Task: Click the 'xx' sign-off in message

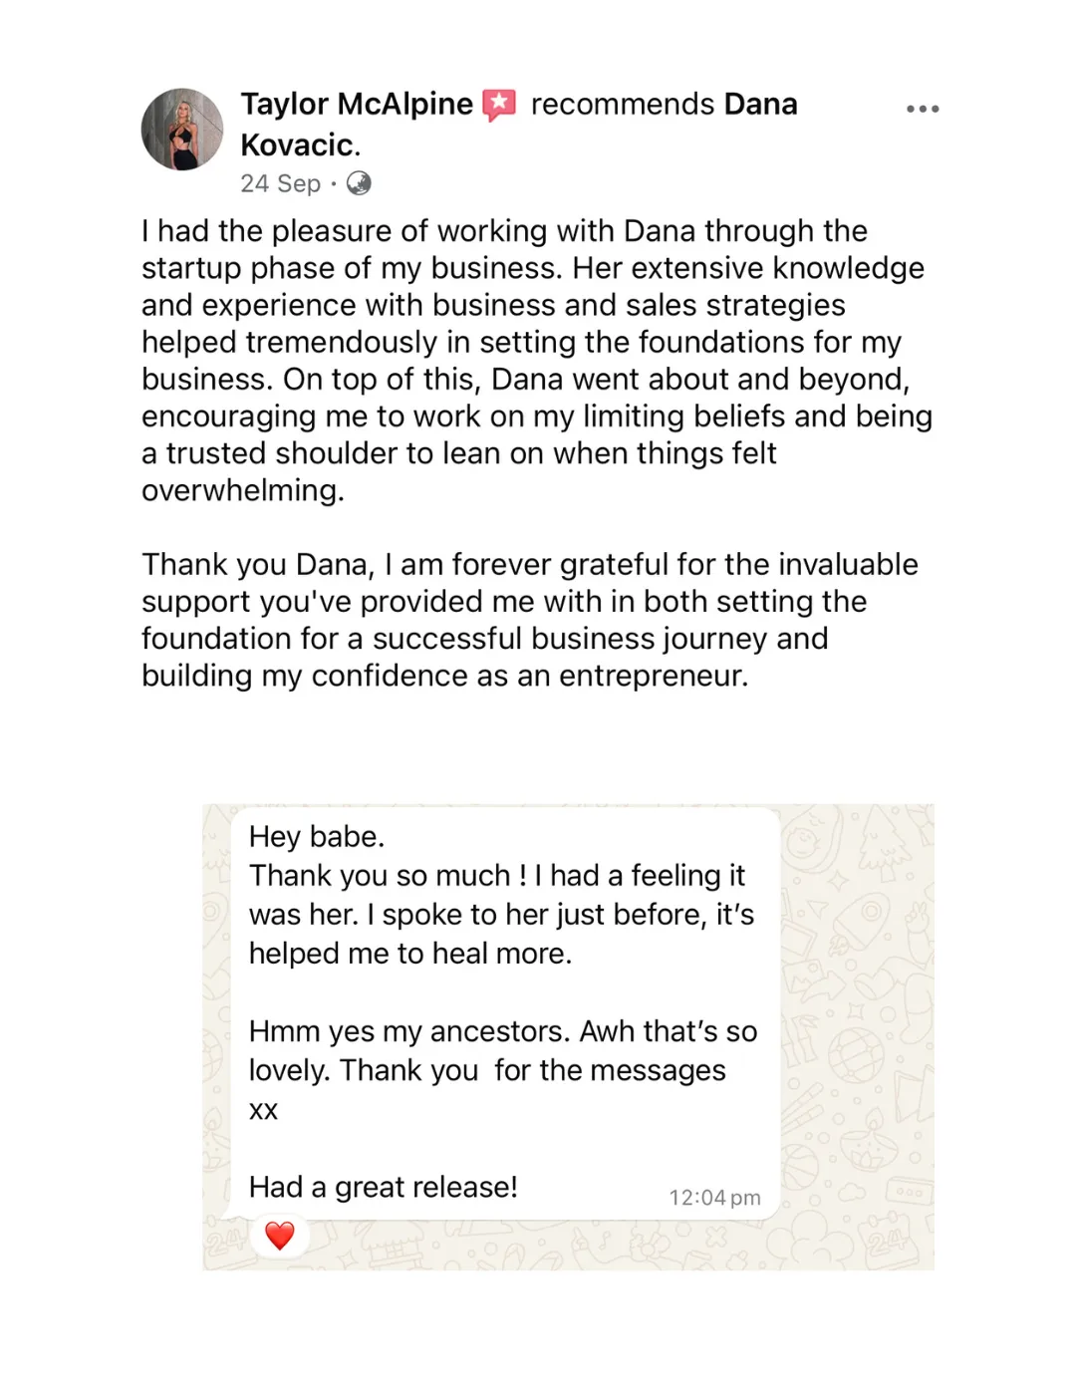Action: [263, 1110]
